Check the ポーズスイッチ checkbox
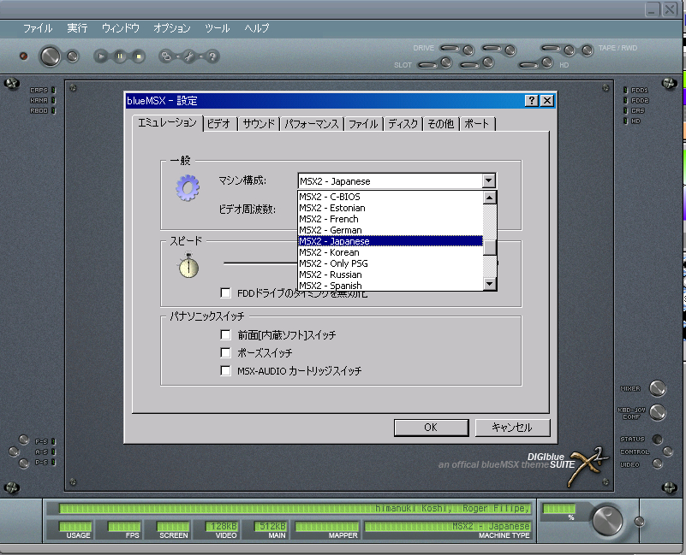Screen dimensions: 686x555 [x=226, y=352]
